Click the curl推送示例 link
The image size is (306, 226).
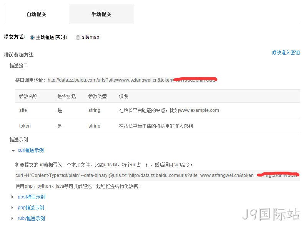click(x=31, y=150)
